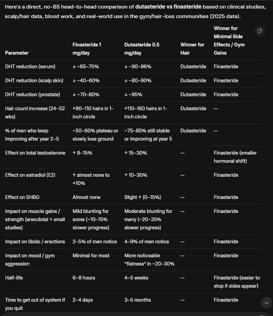The image size is (273, 316).
Task: Click the copy table icon
Action: (259, 31)
